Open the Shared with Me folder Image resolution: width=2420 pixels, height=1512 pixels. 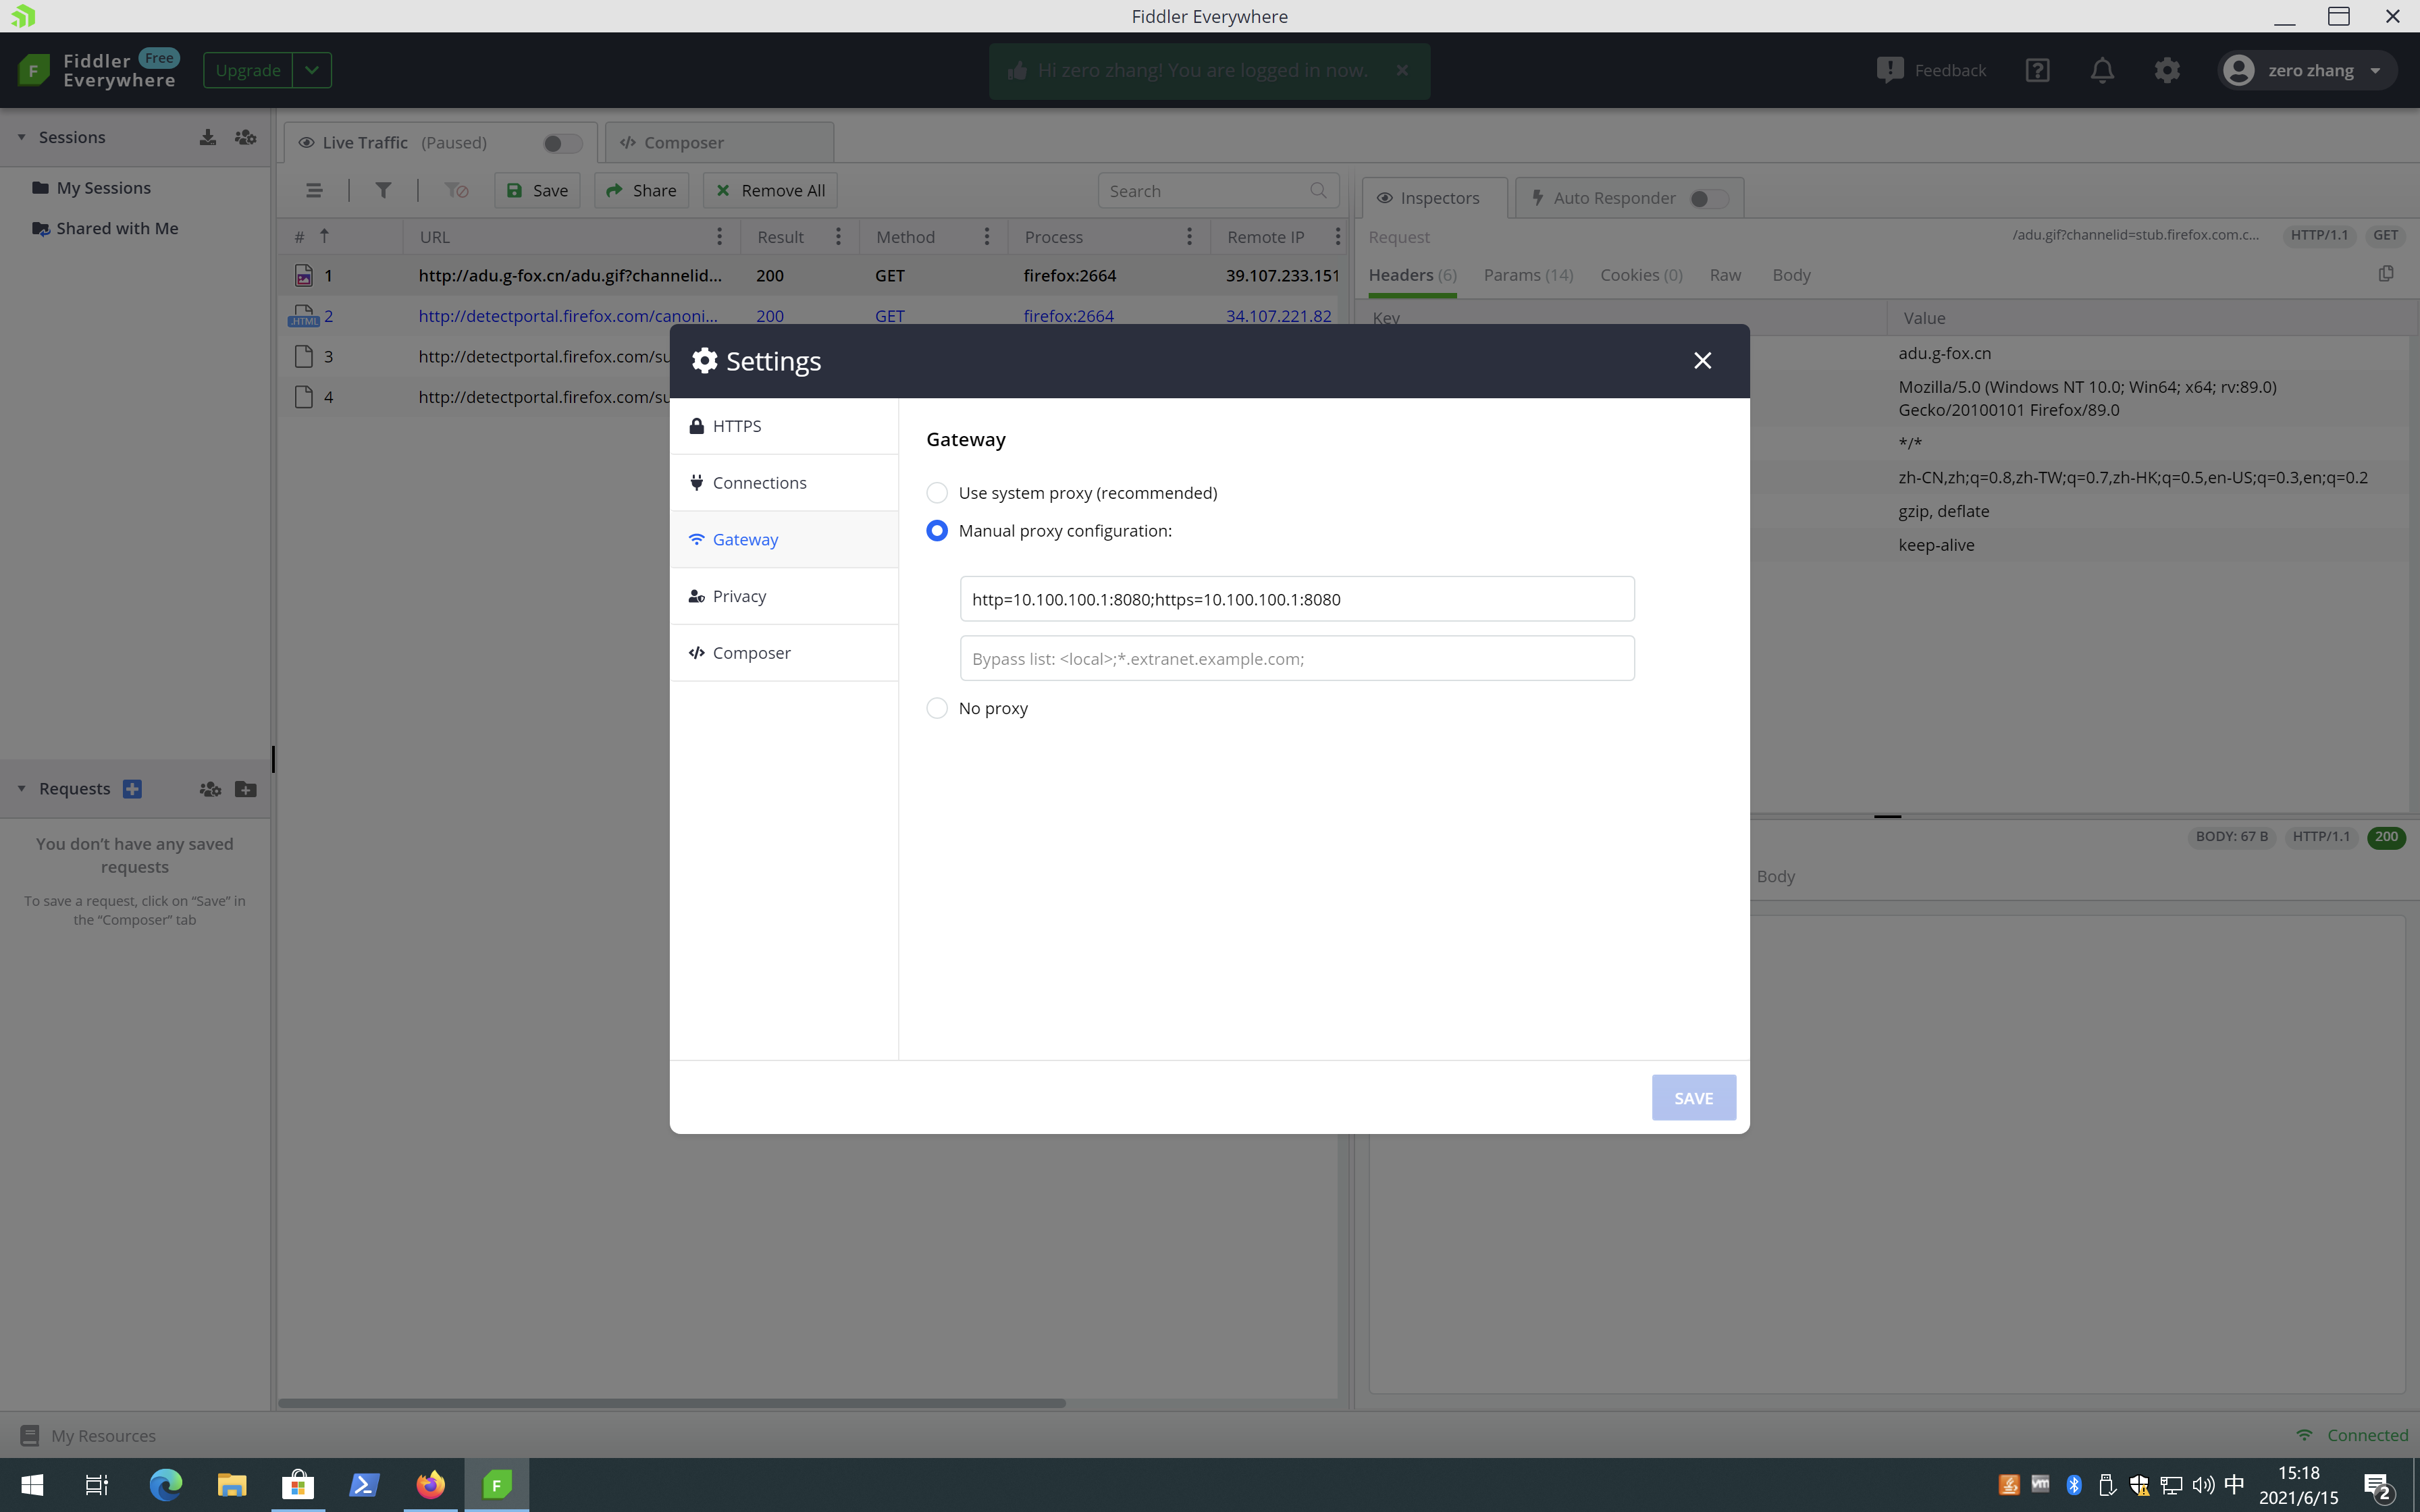click(105, 229)
